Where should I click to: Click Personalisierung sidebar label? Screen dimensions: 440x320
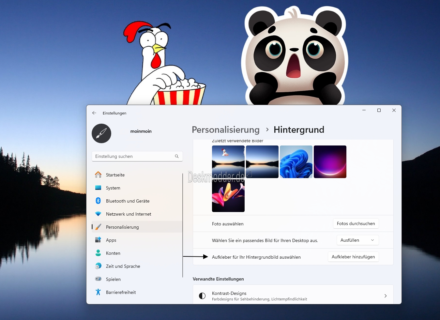coord(122,227)
